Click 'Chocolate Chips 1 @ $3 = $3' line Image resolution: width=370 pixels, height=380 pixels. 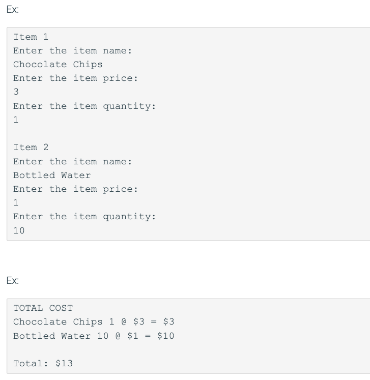(x=94, y=322)
